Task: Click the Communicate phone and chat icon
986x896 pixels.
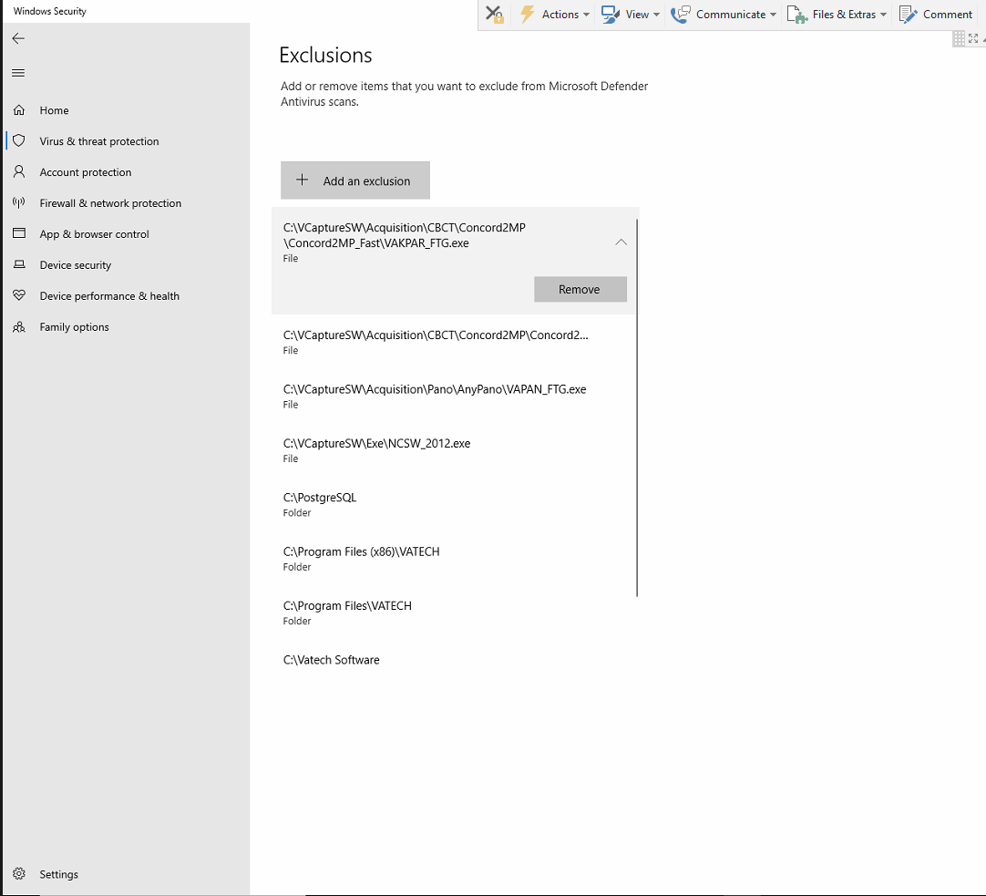Action: (681, 14)
